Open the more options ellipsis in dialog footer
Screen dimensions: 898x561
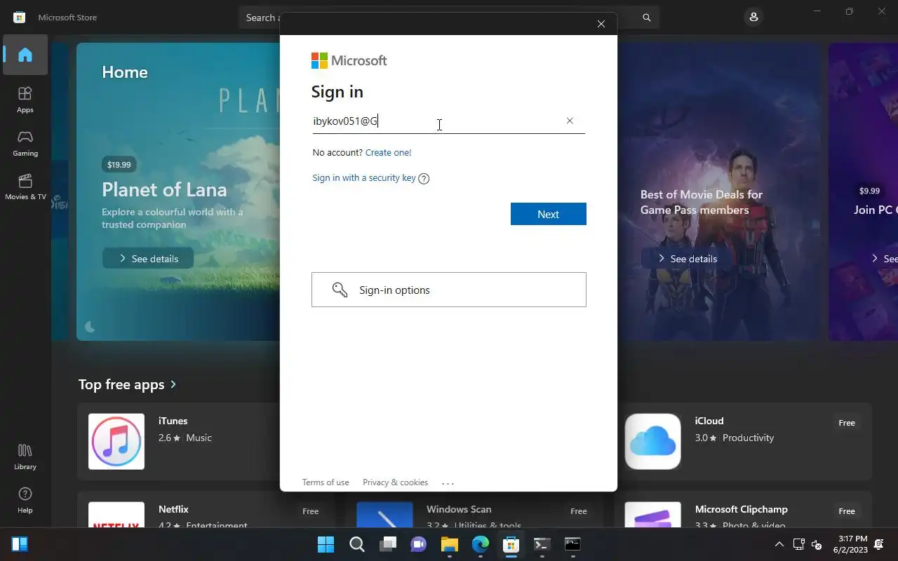coord(448,483)
